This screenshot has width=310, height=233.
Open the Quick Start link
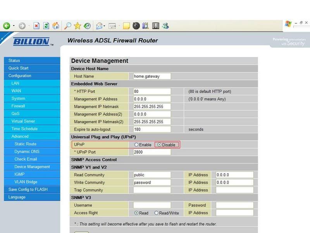click(x=19, y=68)
